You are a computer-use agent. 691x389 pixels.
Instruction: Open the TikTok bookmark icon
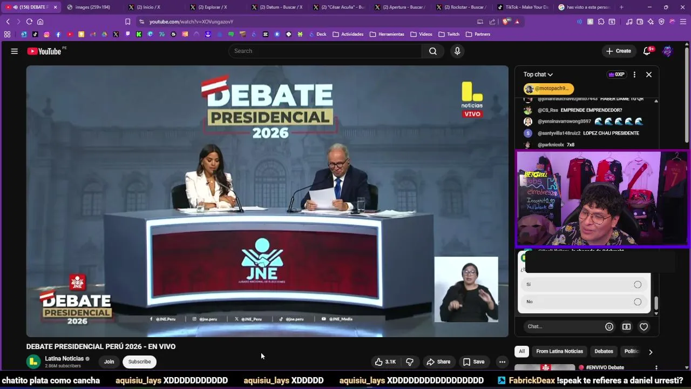pos(35,34)
